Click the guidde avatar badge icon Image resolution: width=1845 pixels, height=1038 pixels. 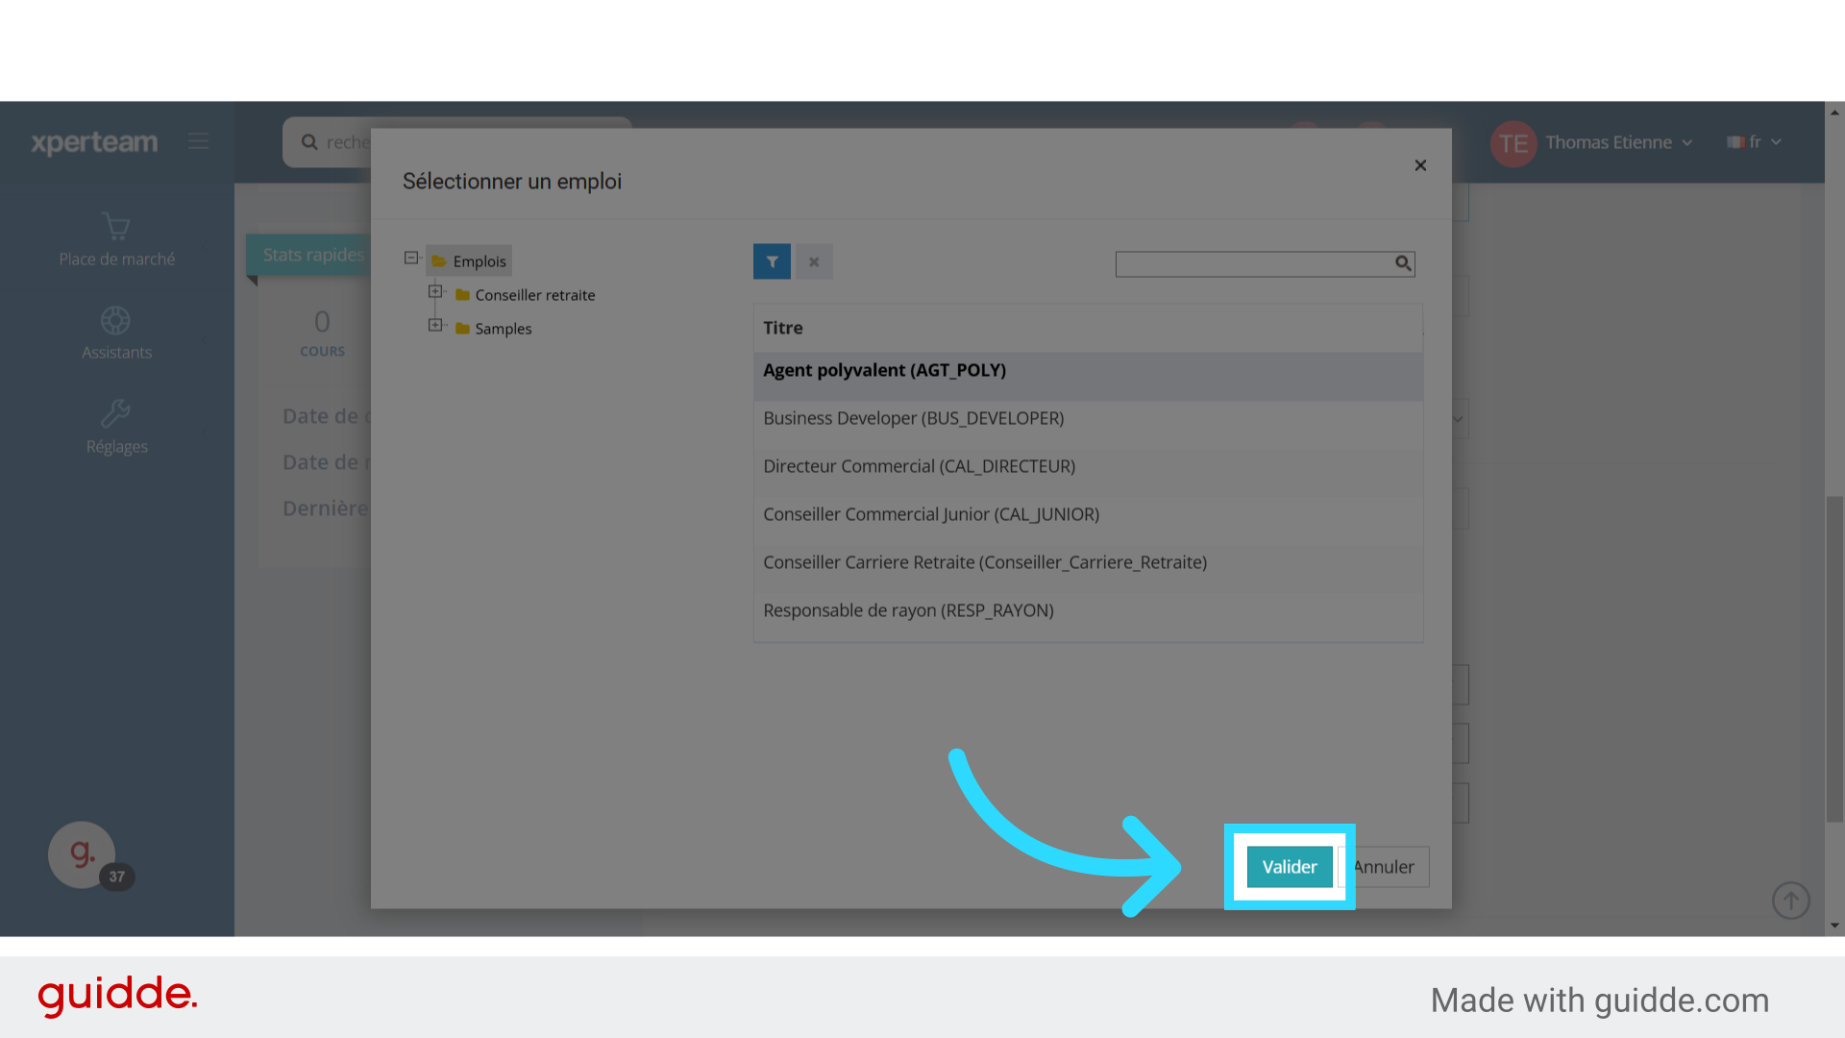[x=82, y=853]
